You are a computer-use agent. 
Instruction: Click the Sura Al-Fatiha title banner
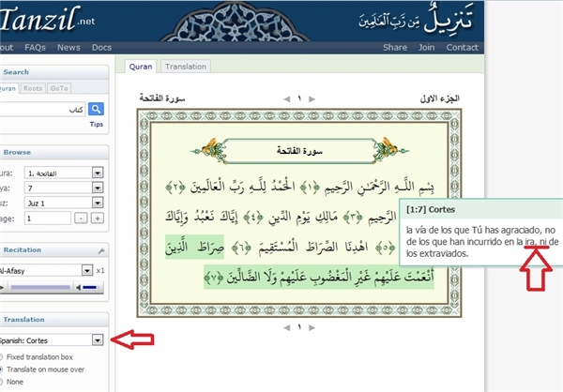[299, 151]
